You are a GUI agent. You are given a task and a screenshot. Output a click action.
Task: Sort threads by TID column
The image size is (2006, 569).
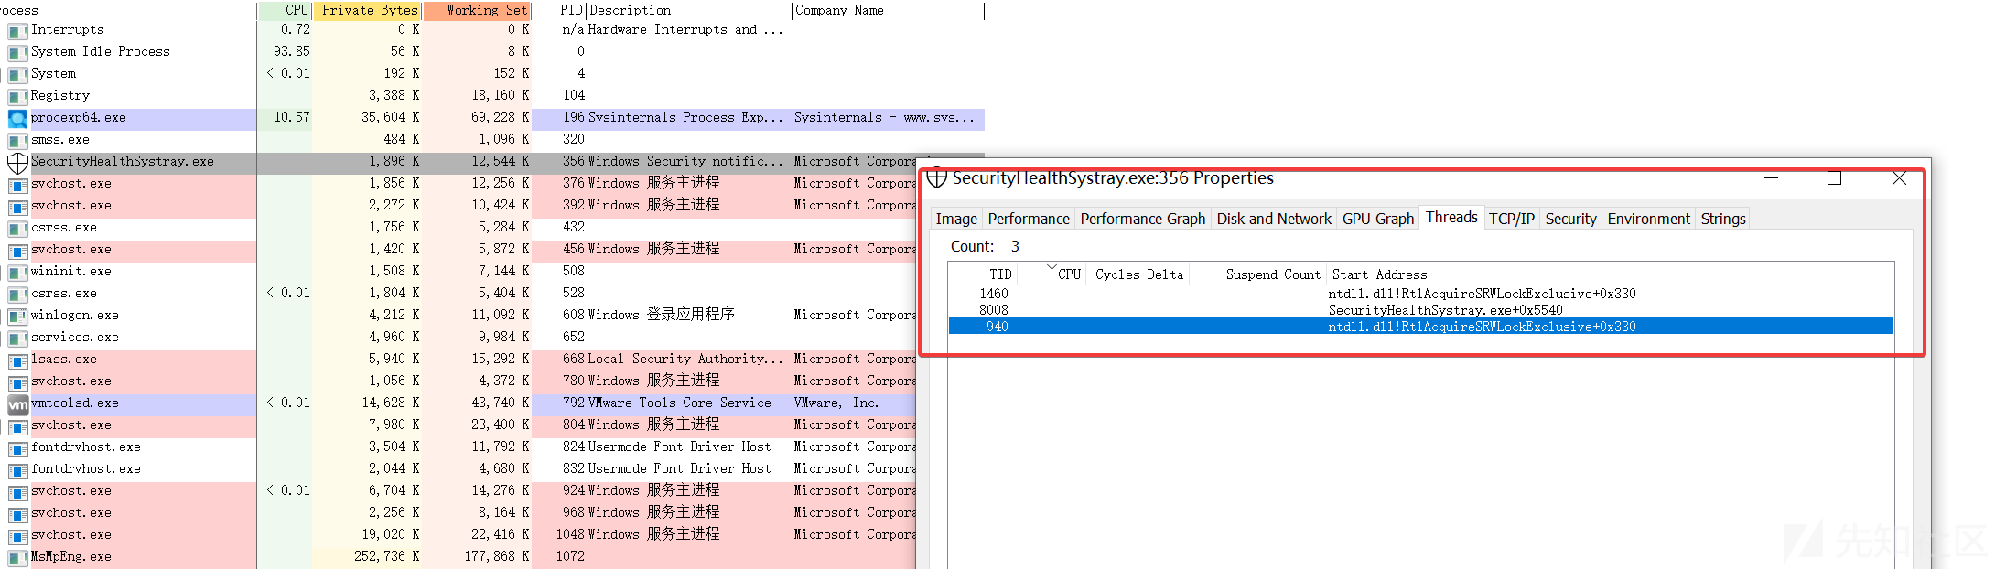click(984, 274)
